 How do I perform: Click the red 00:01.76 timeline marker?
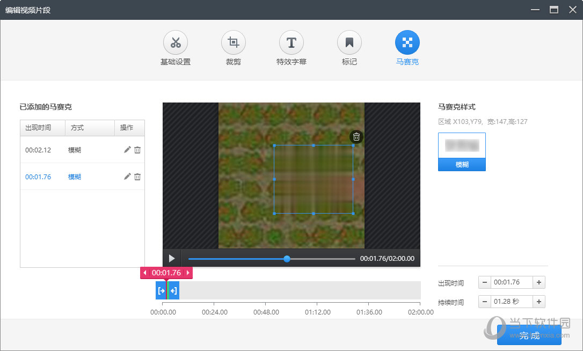pyautogui.click(x=166, y=273)
